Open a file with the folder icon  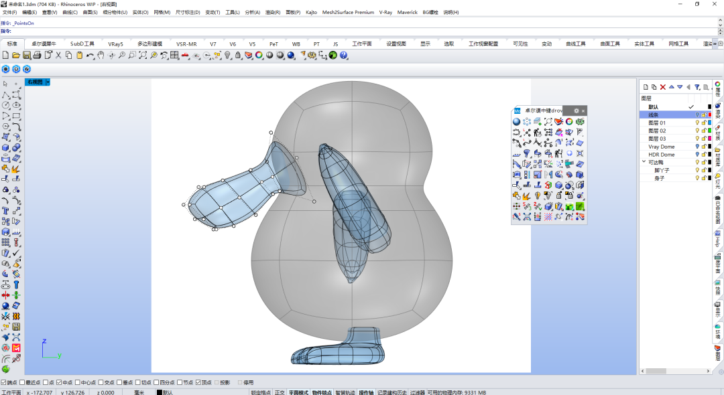click(x=15, y=56)
